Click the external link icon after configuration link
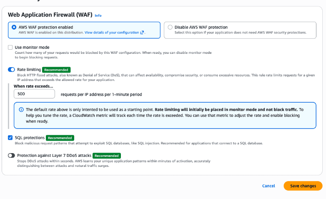326x199 pixels. [x=142, y=33]
